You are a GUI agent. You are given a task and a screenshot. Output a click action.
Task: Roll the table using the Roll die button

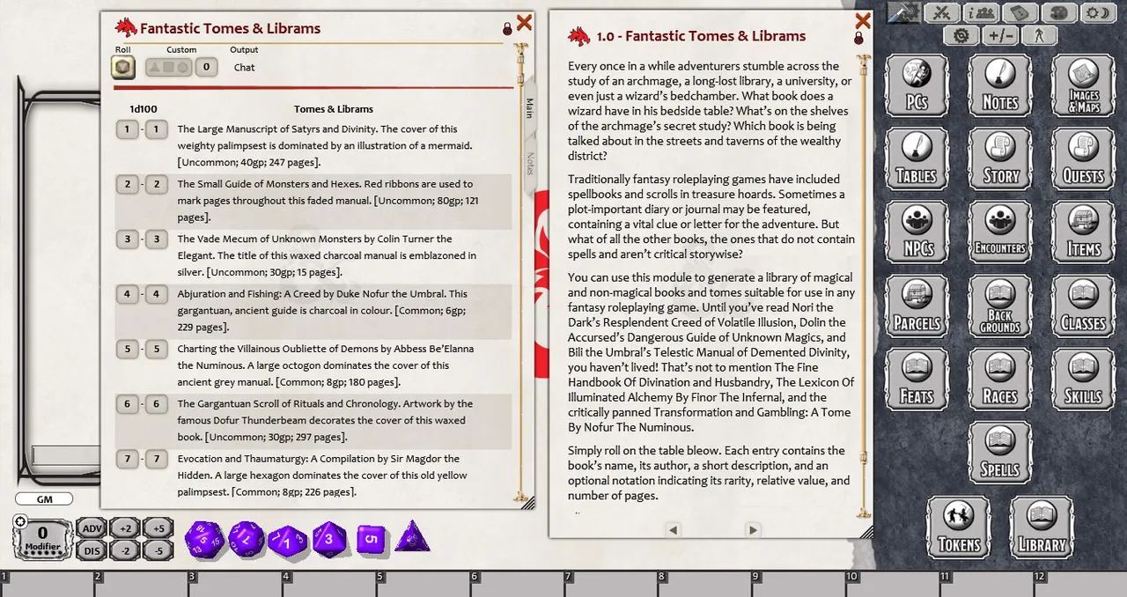click(123, 67)
